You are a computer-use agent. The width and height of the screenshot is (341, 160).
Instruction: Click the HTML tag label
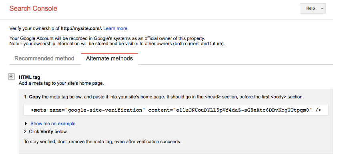click(x=30, y=77)
